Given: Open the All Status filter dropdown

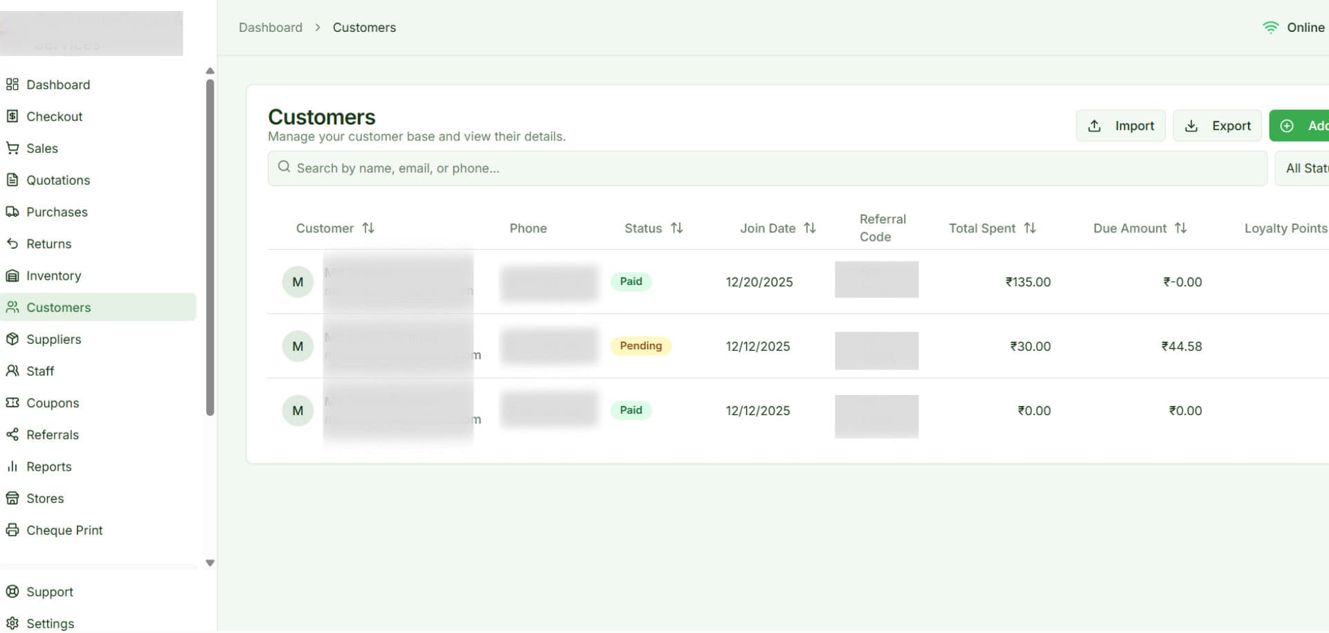Looking at the screenshot, I should coord(1305,168).
